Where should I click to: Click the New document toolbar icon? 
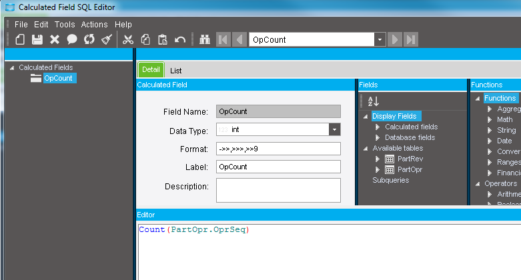(20, 39)
